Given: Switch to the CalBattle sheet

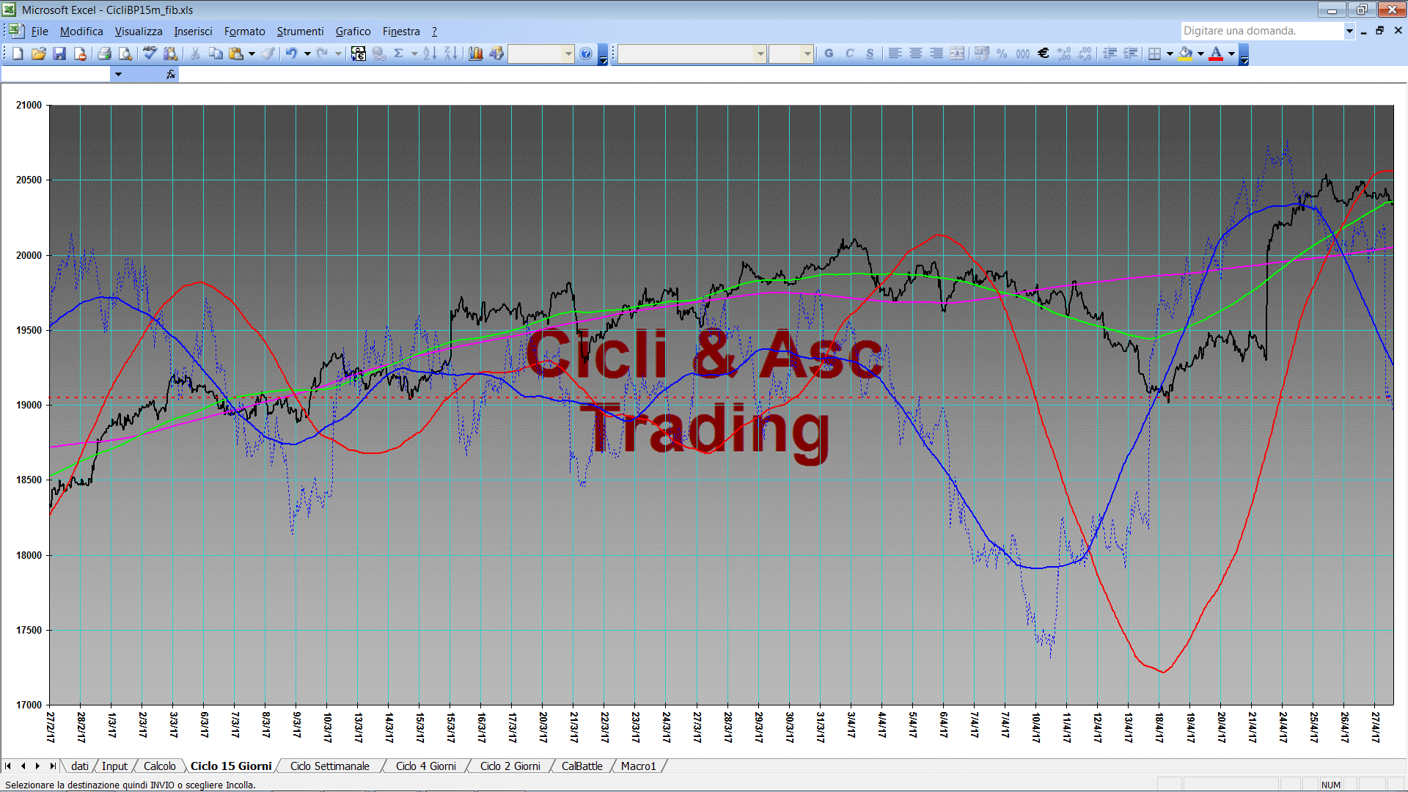Looking at the screenshot, I should click(582, 766).
